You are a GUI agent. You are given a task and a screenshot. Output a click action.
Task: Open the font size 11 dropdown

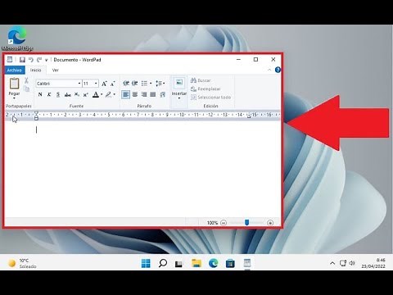(96, 84)
